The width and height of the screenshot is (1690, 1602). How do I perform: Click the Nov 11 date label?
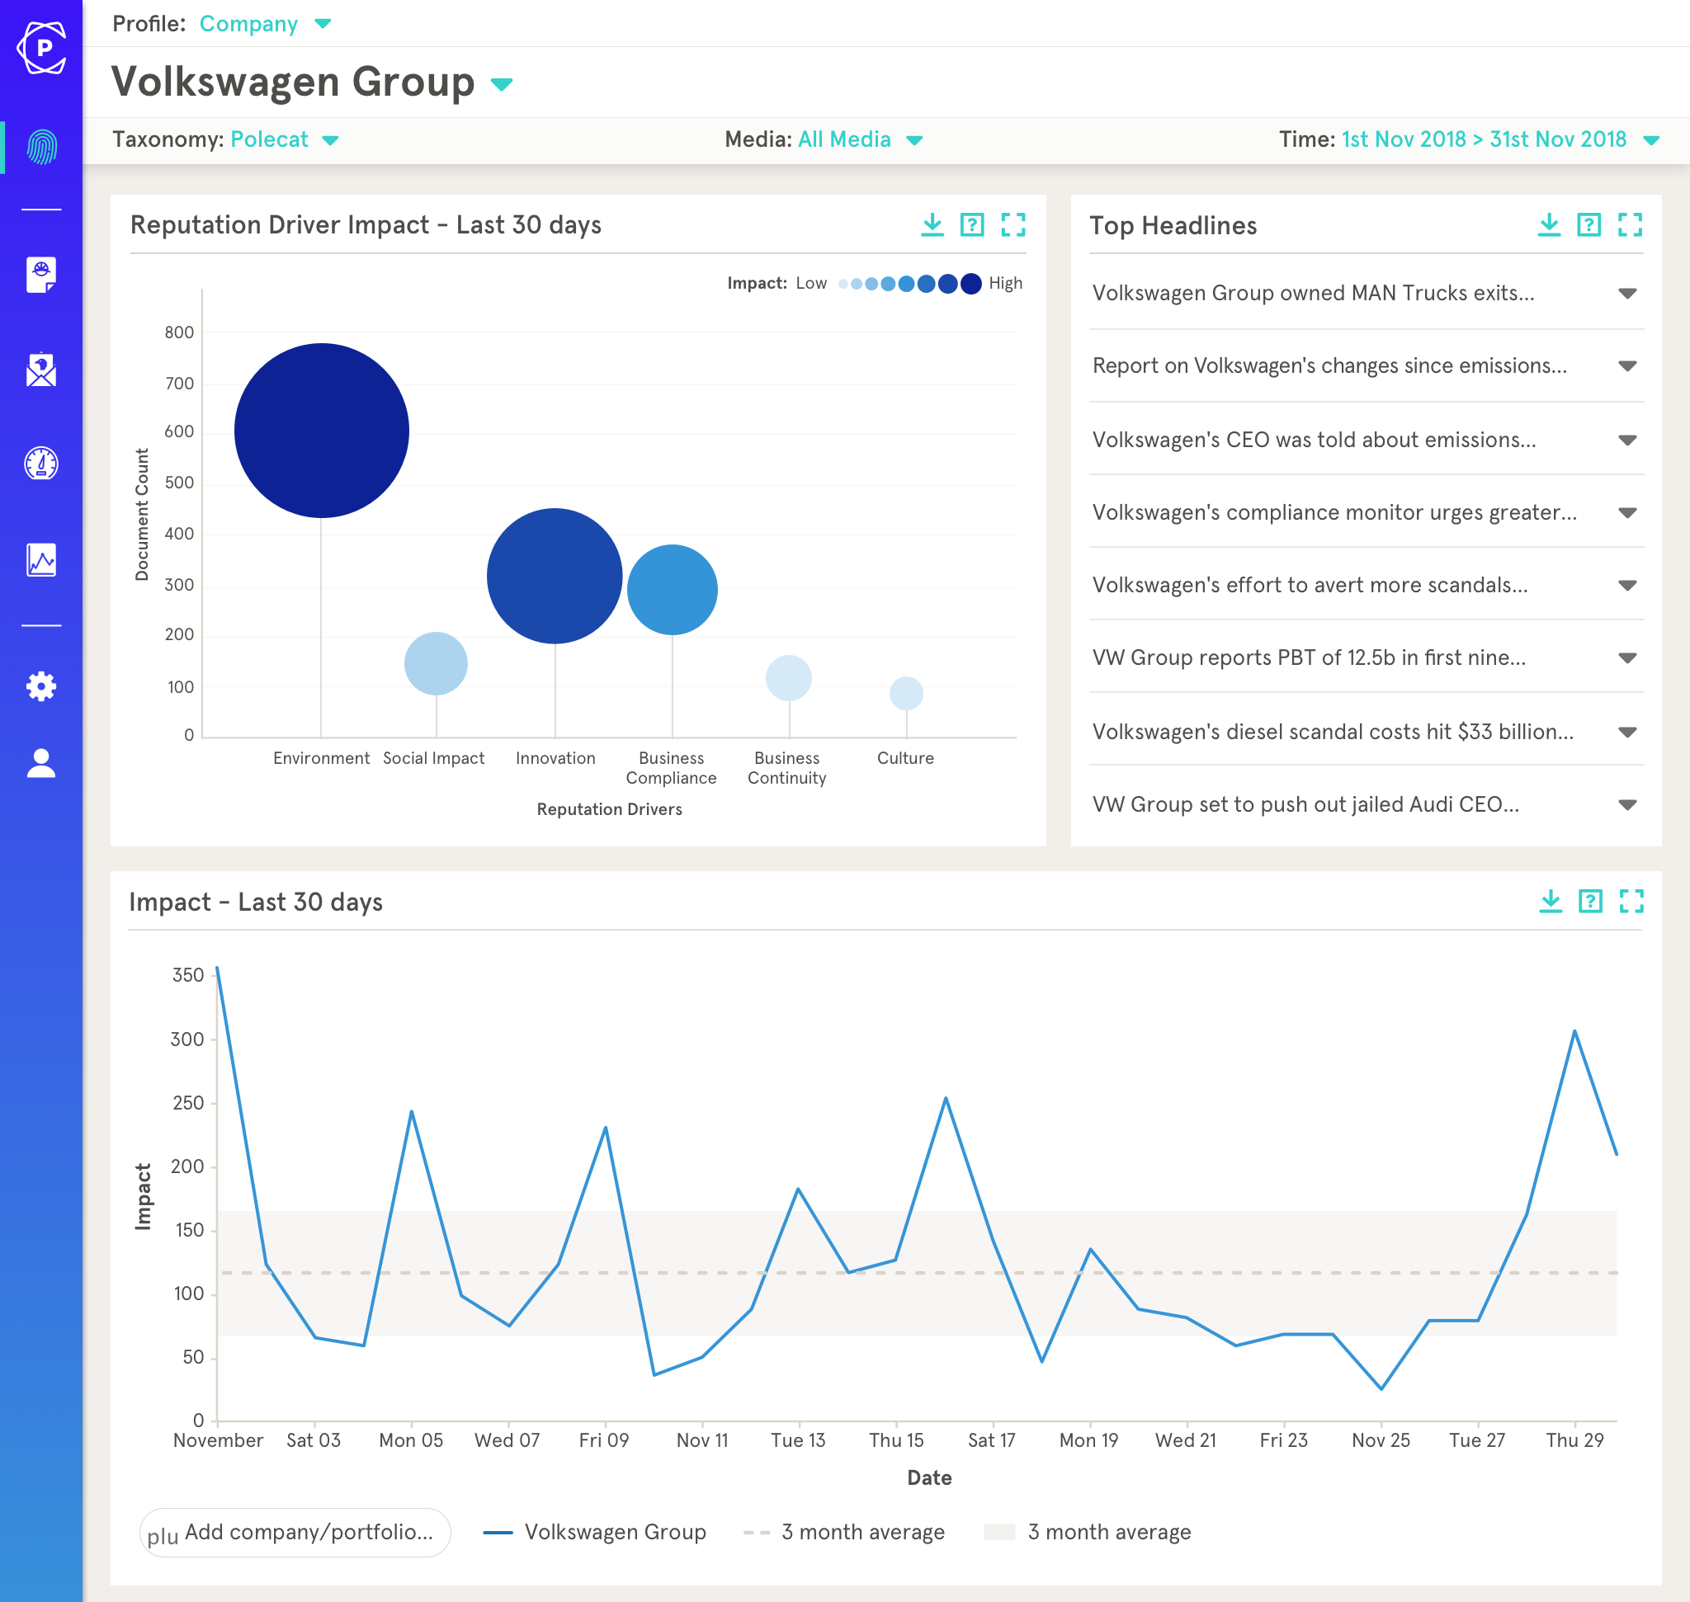tap(702, 1440)
